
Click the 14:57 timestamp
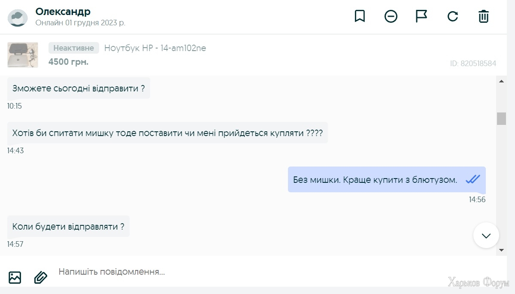click(x=15, y=244)
